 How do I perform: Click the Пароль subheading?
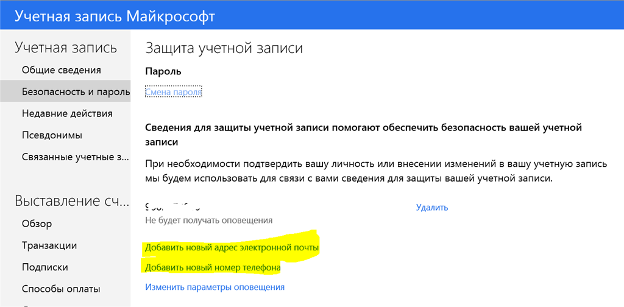point(163,72)
